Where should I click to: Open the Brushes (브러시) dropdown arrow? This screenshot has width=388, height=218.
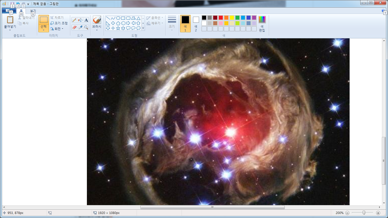pyautogui.click(x=97, y=30)
